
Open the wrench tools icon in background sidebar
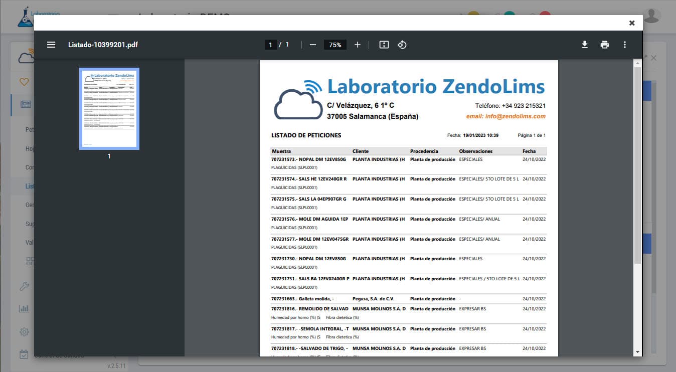click(24, 286)
